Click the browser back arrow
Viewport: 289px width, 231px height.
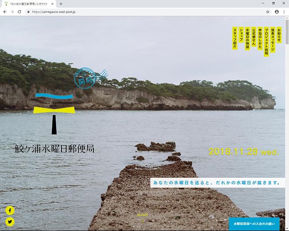[5, 12]
